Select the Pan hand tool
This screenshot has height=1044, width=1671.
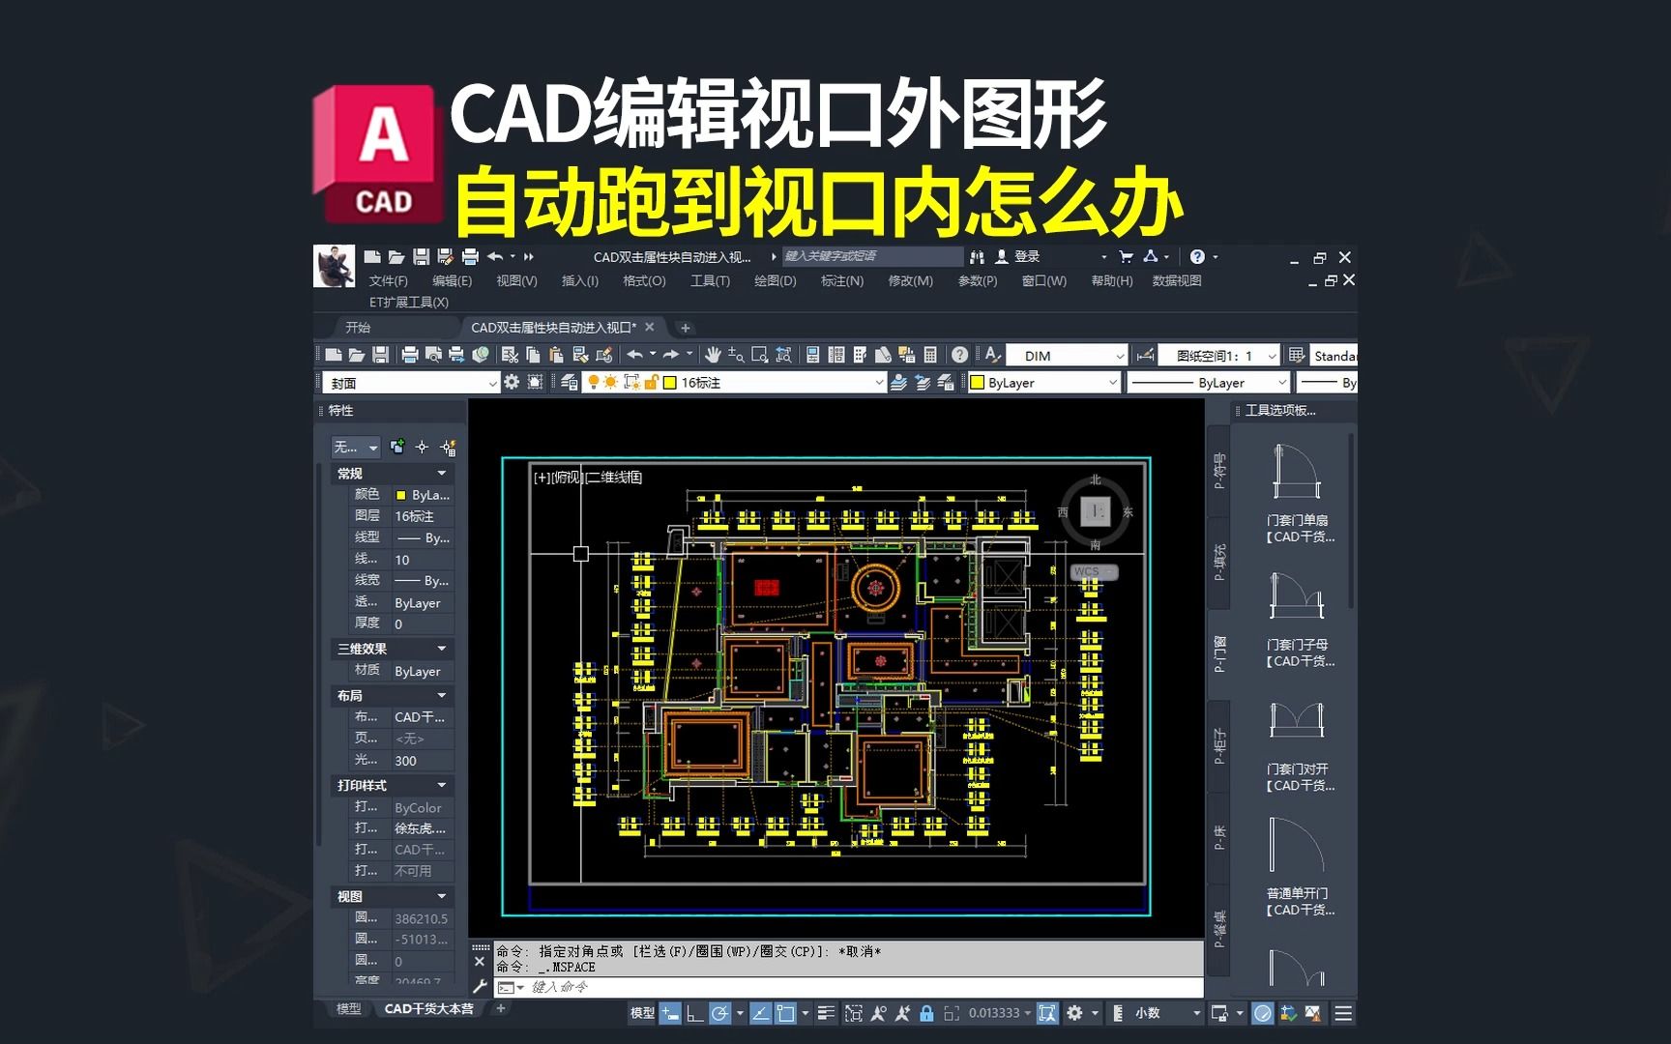[713, 356]
